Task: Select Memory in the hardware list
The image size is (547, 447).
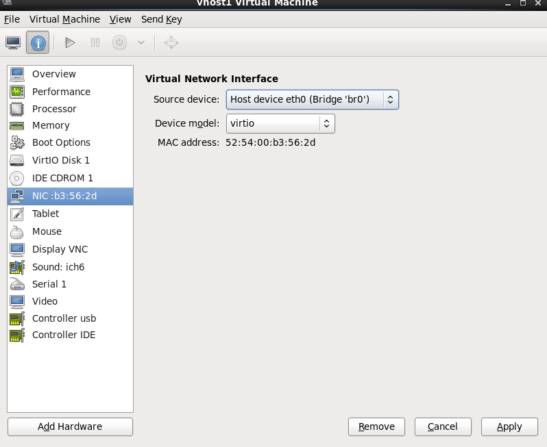Action: tap(51, 125)
